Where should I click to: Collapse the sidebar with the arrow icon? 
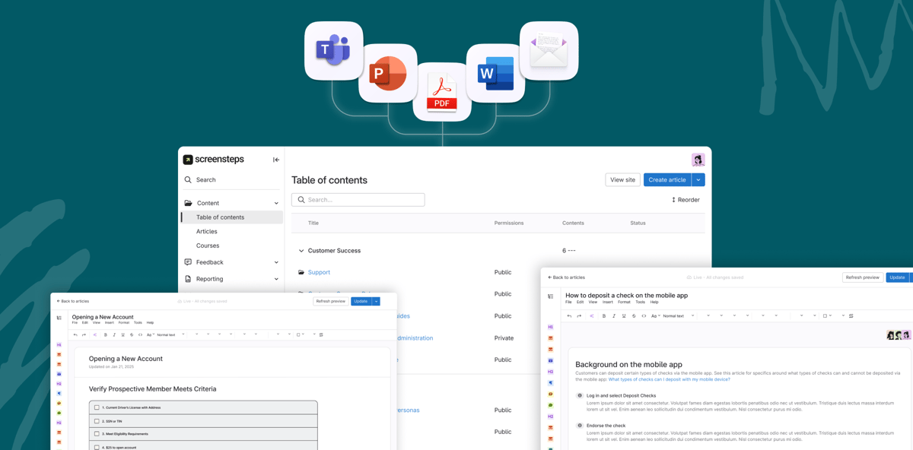276,160
